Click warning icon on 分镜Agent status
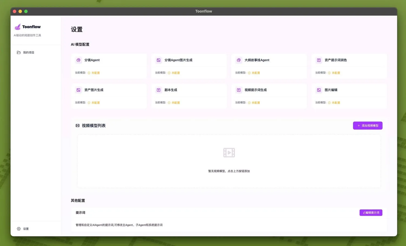 coord(89,73)
